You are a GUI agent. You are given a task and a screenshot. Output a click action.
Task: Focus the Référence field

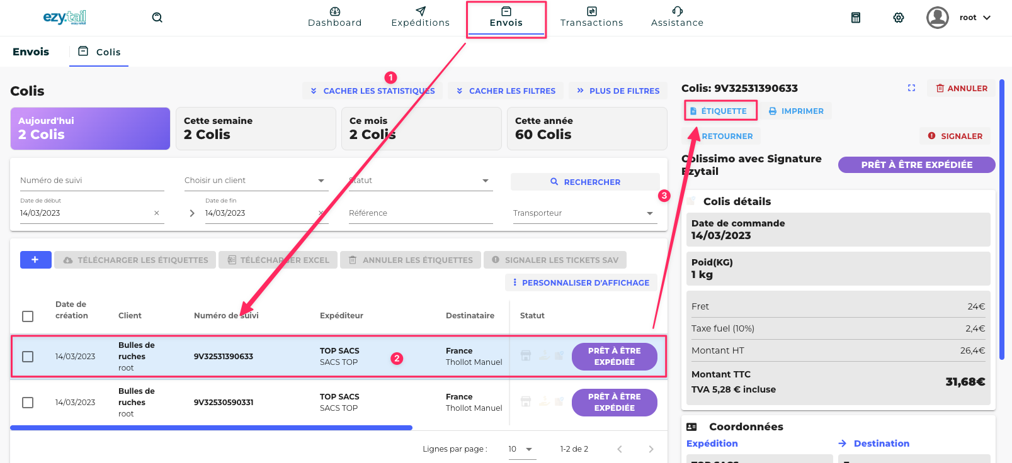coord(421,213)
